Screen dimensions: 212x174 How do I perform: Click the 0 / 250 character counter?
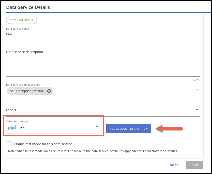195,80
